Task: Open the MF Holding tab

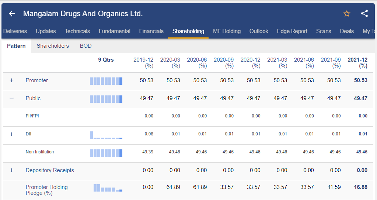Action: 227,31
